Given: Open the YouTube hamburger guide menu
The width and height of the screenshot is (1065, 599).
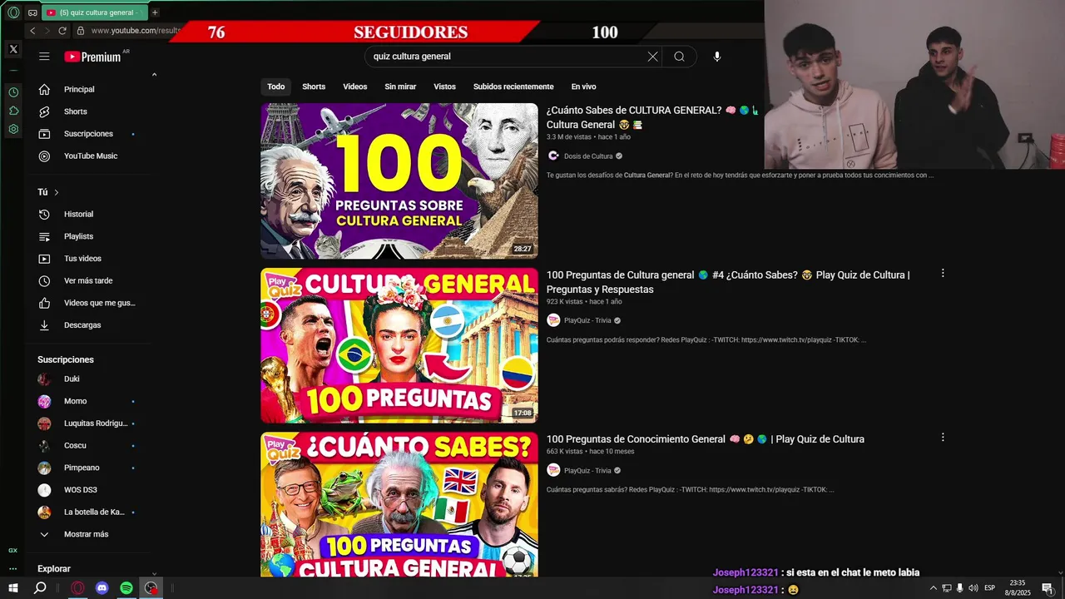Looking at the screenshot, I should 44,57.
